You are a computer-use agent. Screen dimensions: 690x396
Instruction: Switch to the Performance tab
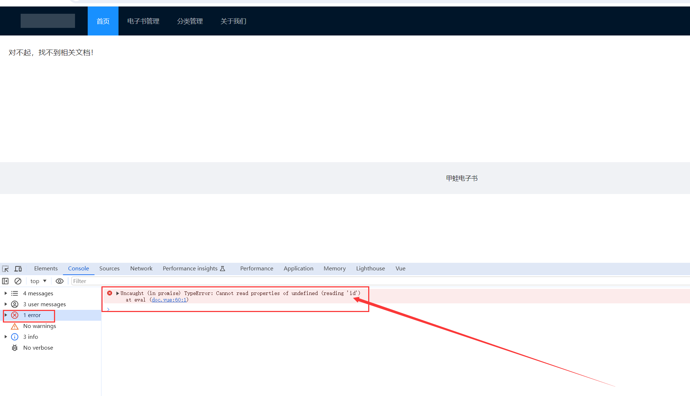(257, 269)
